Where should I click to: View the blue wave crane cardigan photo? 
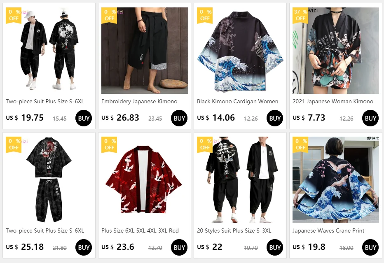(x=335, y=179)
